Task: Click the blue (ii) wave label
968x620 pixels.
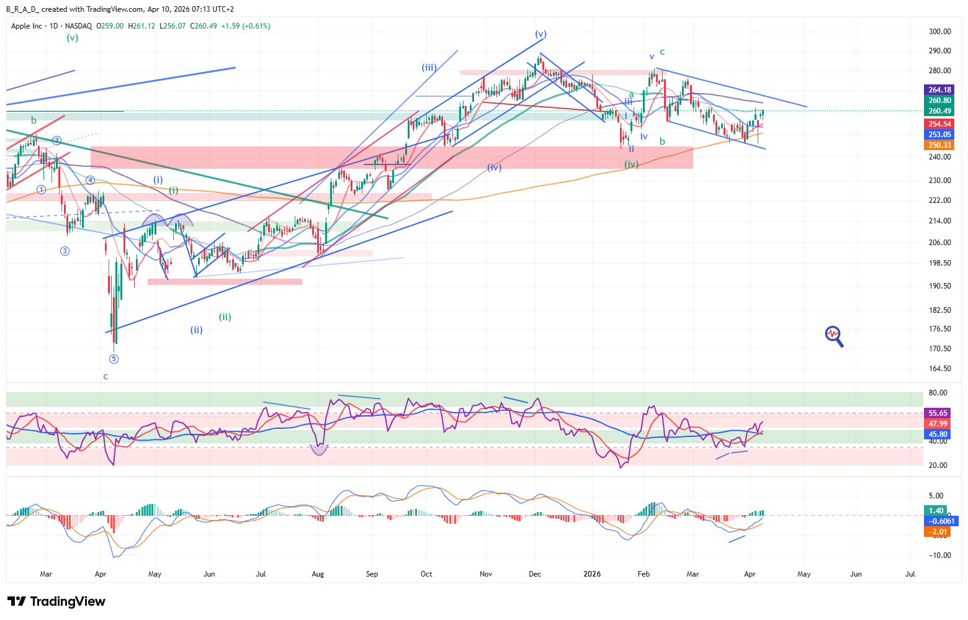Action: click(x=196, y=330)
